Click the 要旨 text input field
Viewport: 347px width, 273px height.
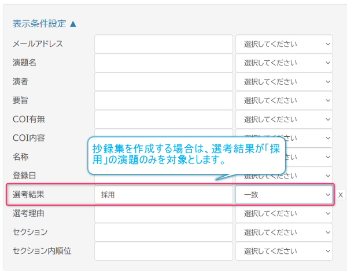pos(164,100)
